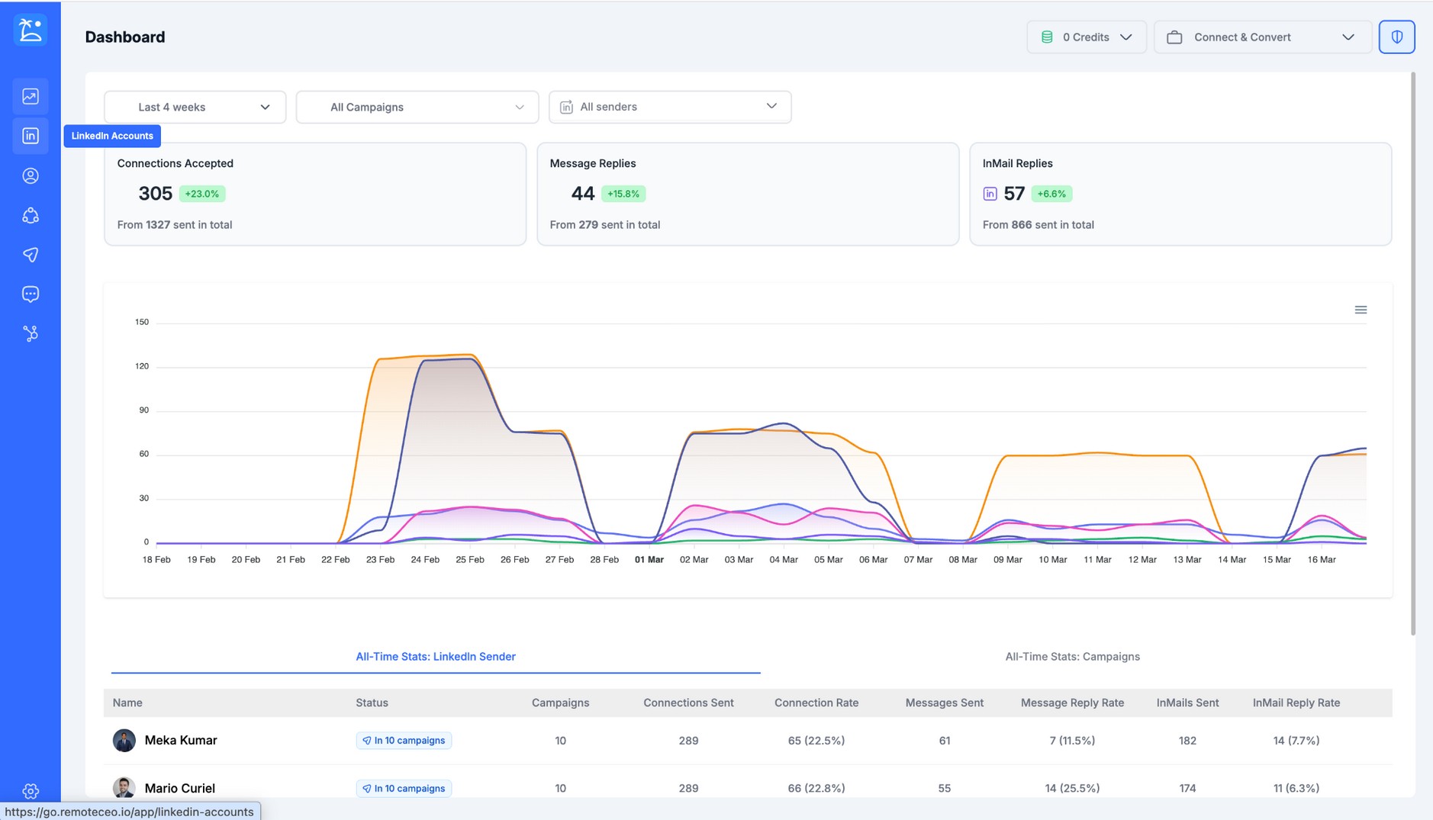
Task: Click the briefcase icon beside Connect & Convert
Action: 1174,37
